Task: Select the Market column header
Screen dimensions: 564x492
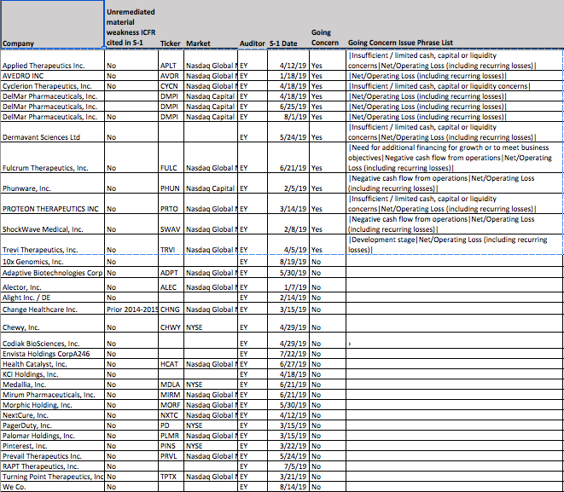Action: tap(211, 25)
